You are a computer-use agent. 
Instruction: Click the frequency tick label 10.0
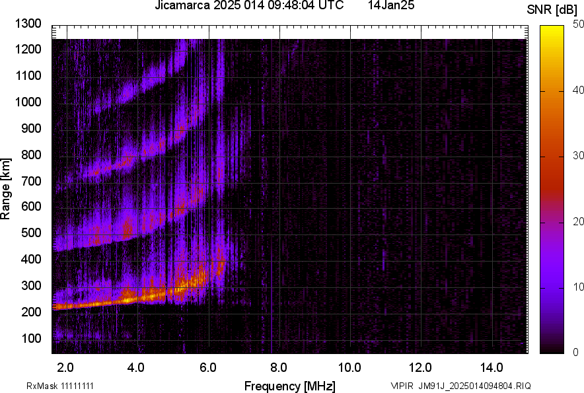pyautogui.click(x=349, y=368)
